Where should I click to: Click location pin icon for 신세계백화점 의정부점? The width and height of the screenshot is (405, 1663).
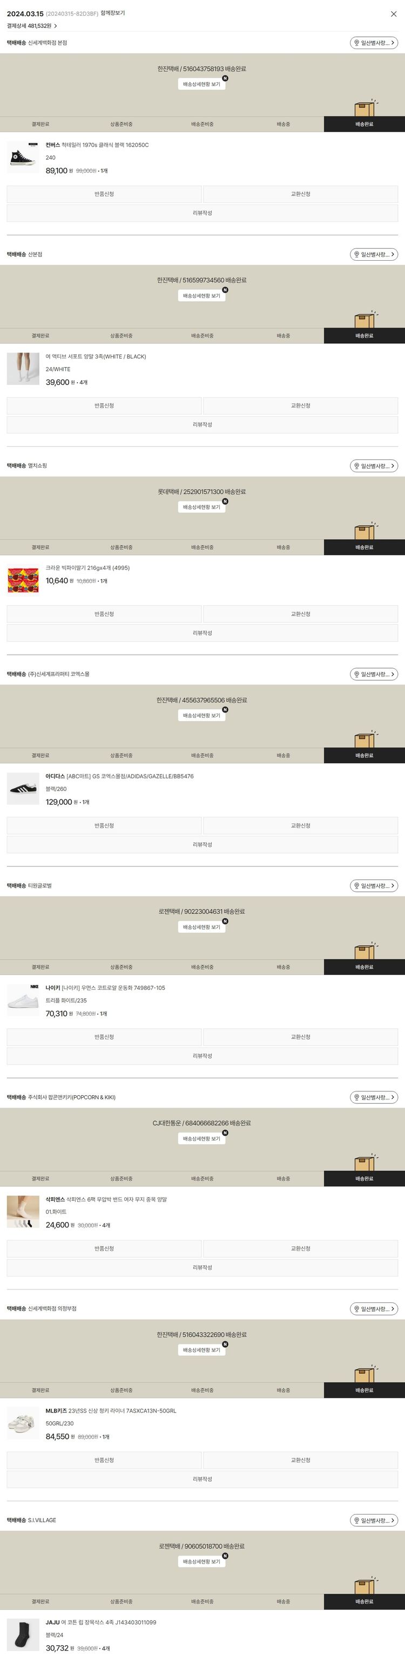pos(356,1308)
